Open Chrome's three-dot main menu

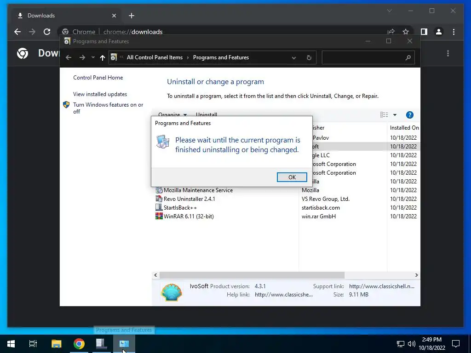coord(454,32)
